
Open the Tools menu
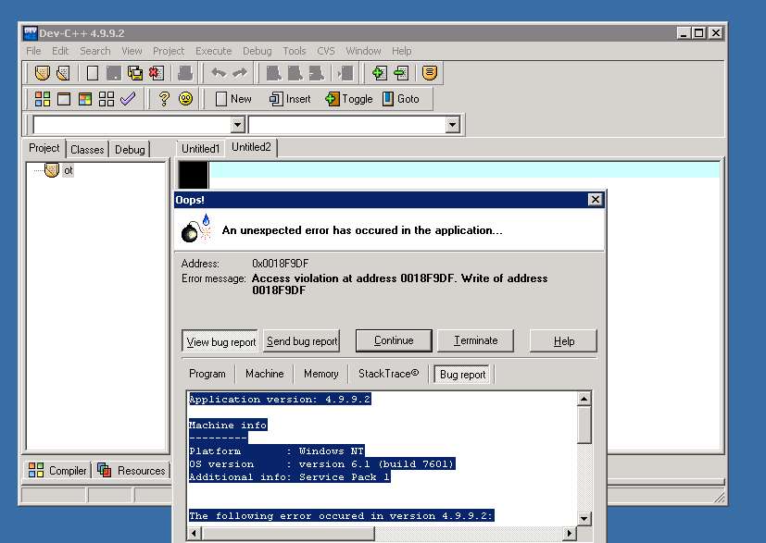click(295, 51)
